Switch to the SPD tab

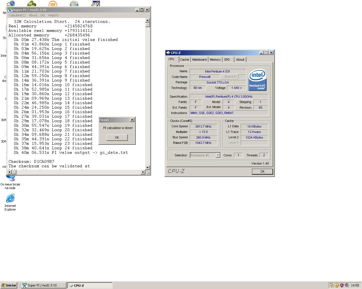[228, 60]
